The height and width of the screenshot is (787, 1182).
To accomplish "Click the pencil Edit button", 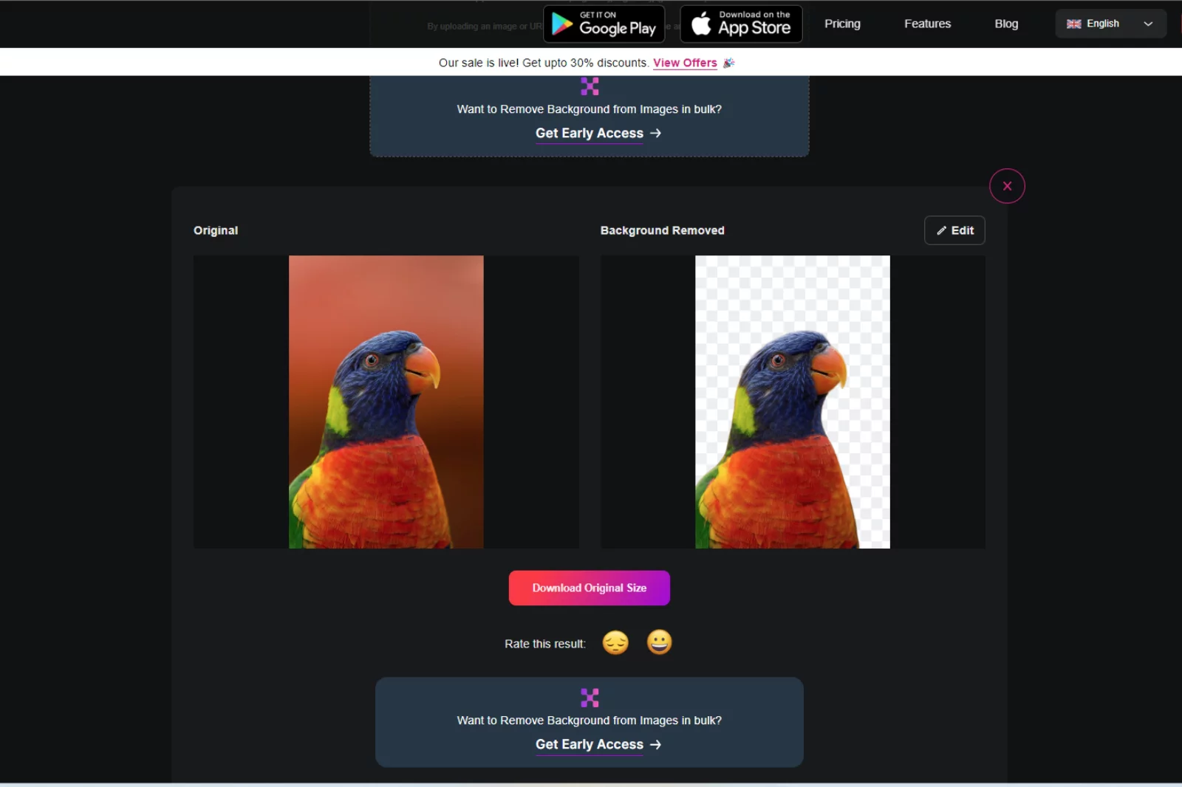I will 954,230.
